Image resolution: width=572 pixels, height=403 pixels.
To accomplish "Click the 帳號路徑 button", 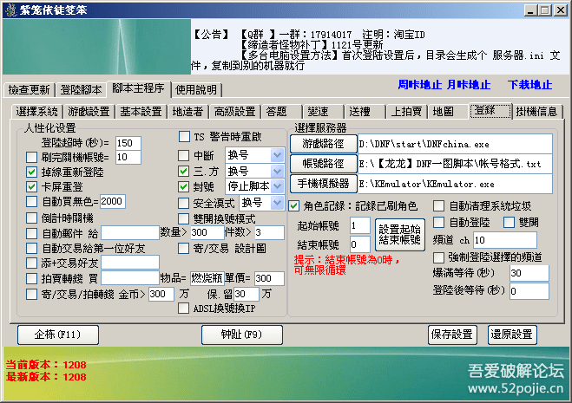I will pos(323,164).
